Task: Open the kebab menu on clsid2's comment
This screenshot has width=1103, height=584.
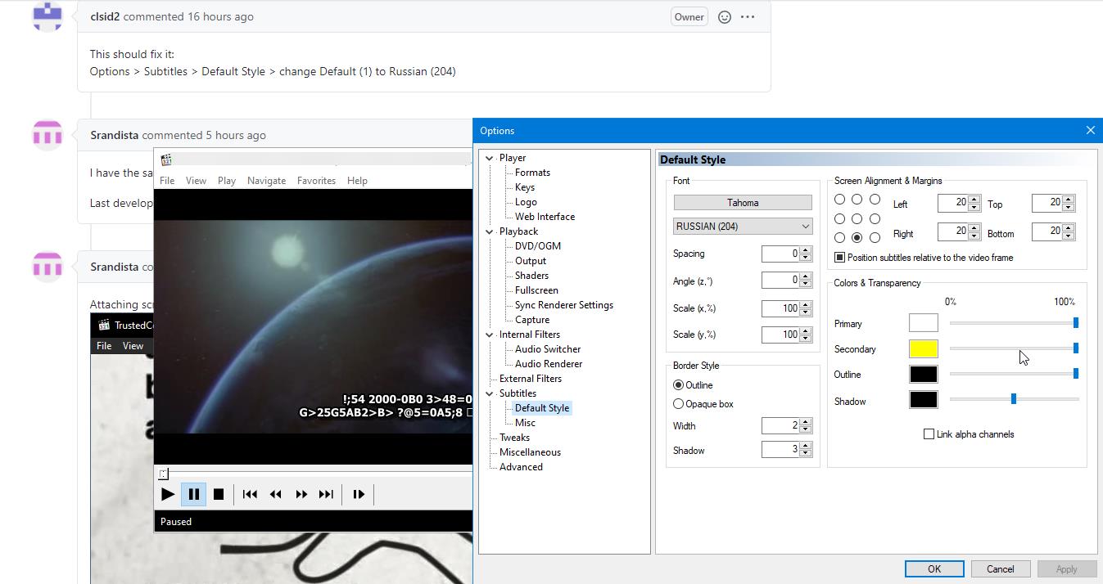Action: (x=748, y=16)
